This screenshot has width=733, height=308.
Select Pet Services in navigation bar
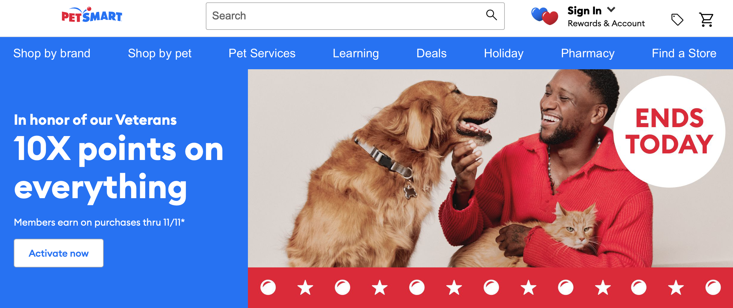point(262,53)
